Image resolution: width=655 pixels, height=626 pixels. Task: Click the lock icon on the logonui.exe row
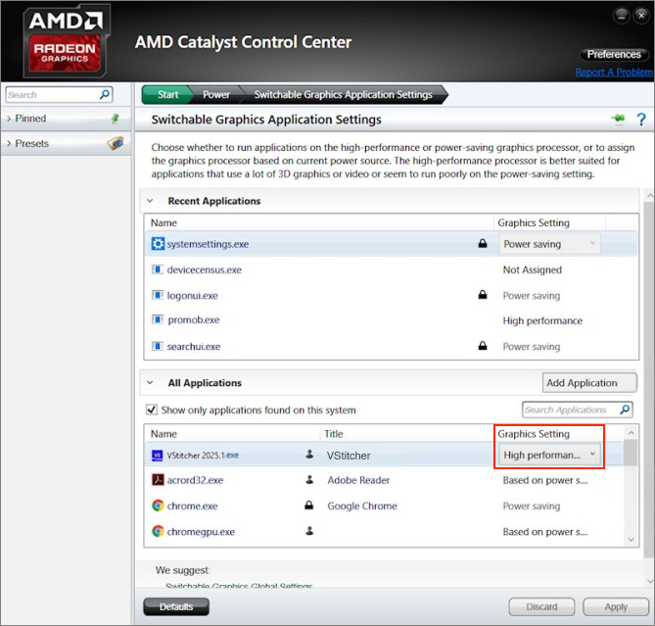point(483,295)
